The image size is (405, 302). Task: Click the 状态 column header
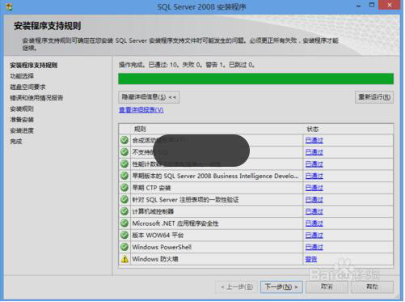point(313,129)
